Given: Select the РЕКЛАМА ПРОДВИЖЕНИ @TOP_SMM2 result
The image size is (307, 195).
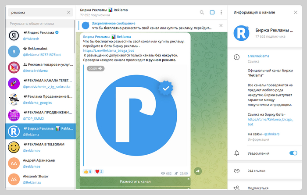Looking at the screenshot, I should pyautogui.click(x=40, y=116).
